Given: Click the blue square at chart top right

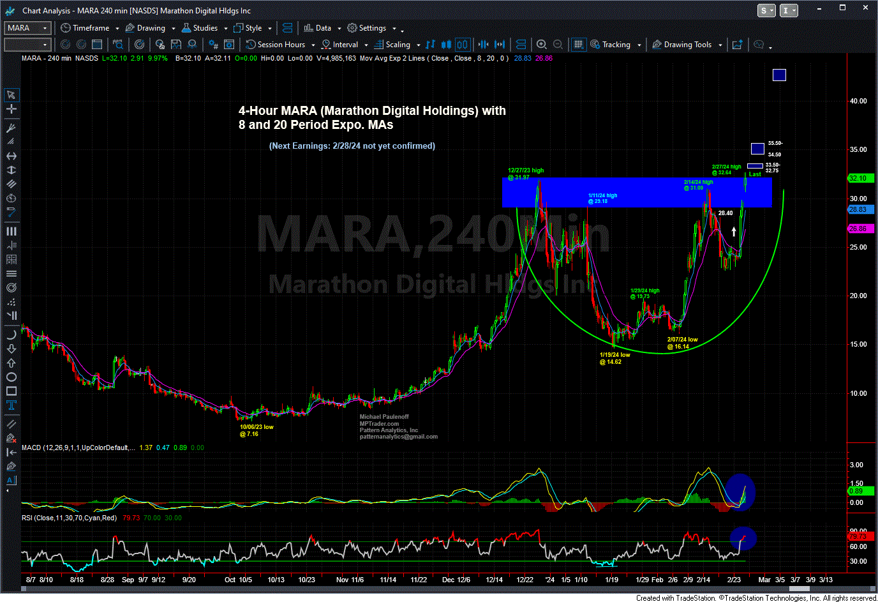Looking at the screenshot, I should [x=779, y=75].
